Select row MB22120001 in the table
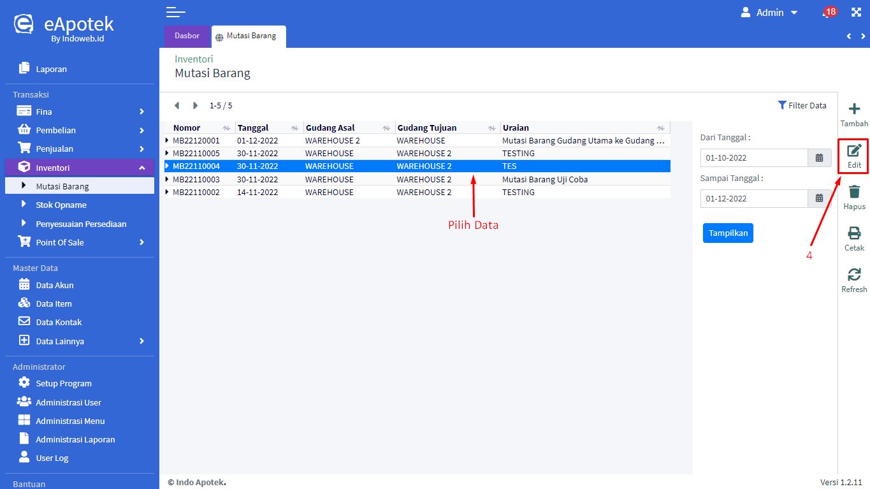Screen dimensions: 870x489 196,140
